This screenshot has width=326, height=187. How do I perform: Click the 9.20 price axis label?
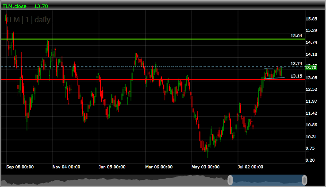(x=310, y=160)
